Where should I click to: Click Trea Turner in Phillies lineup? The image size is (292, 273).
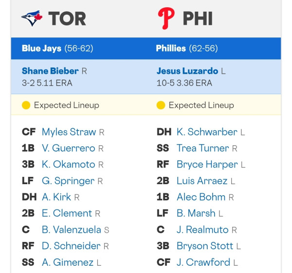203,148
